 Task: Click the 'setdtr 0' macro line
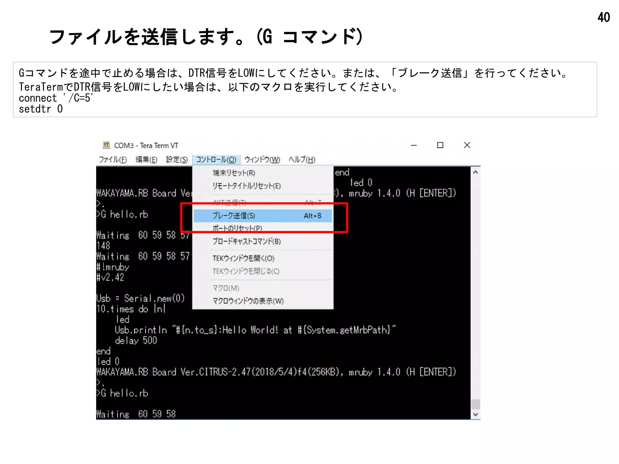(x=41, y=109)
